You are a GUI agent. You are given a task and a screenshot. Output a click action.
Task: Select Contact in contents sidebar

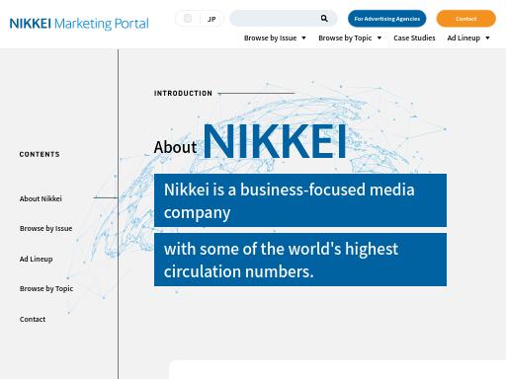(33, 319)
